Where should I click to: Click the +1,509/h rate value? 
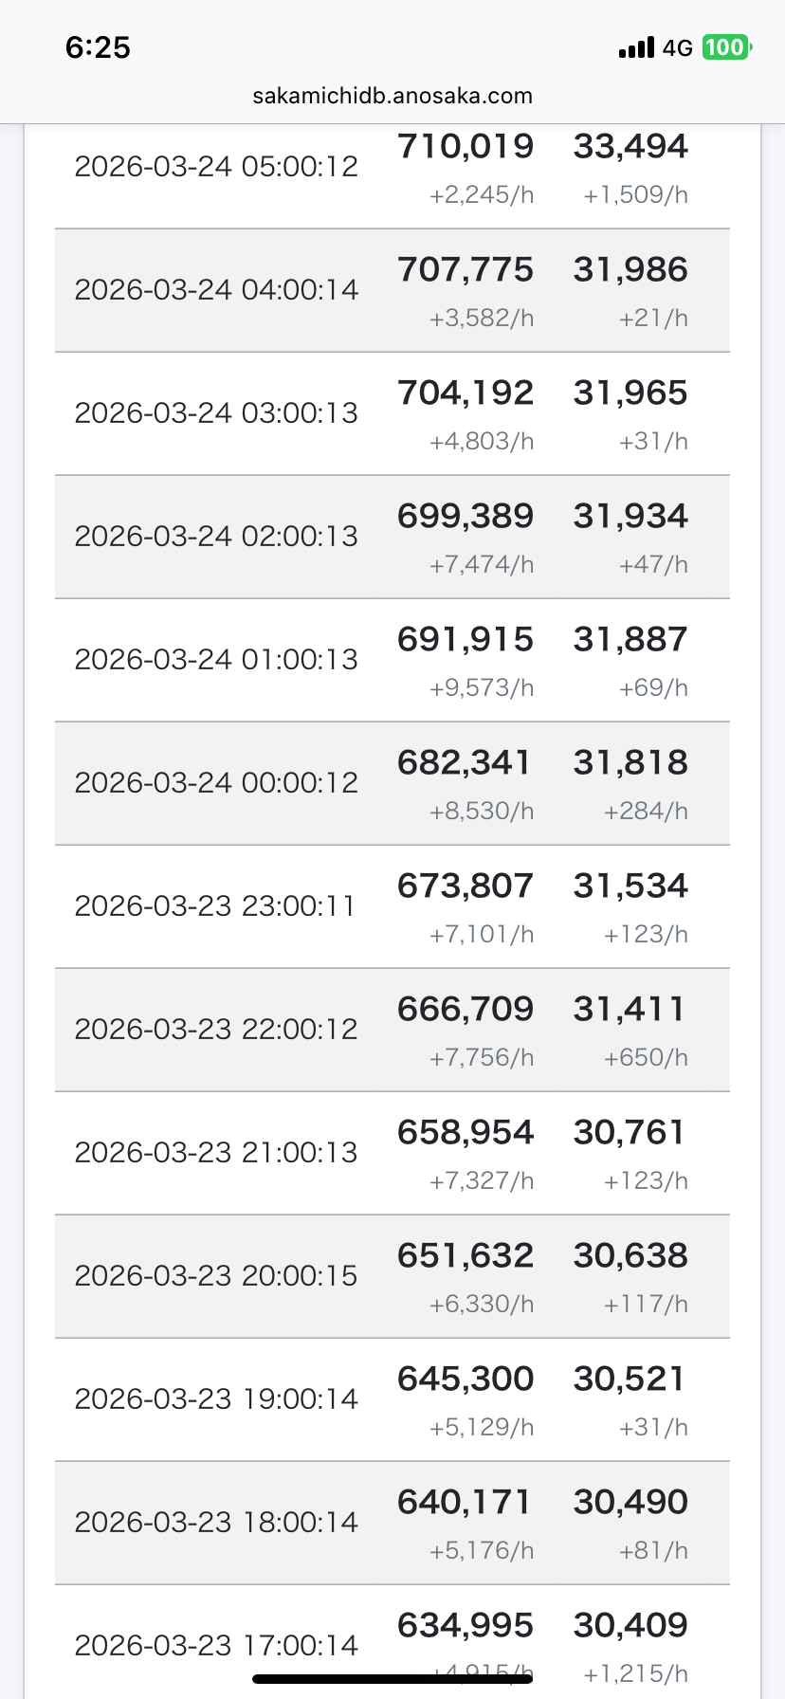(635, 195)
